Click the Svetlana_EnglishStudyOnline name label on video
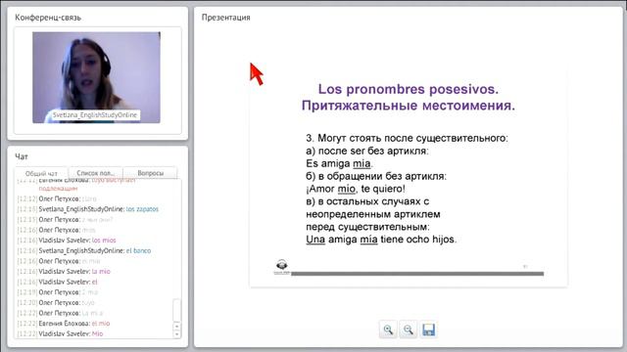The width and height of the screenshot is (627, 352). click(95, 115)
